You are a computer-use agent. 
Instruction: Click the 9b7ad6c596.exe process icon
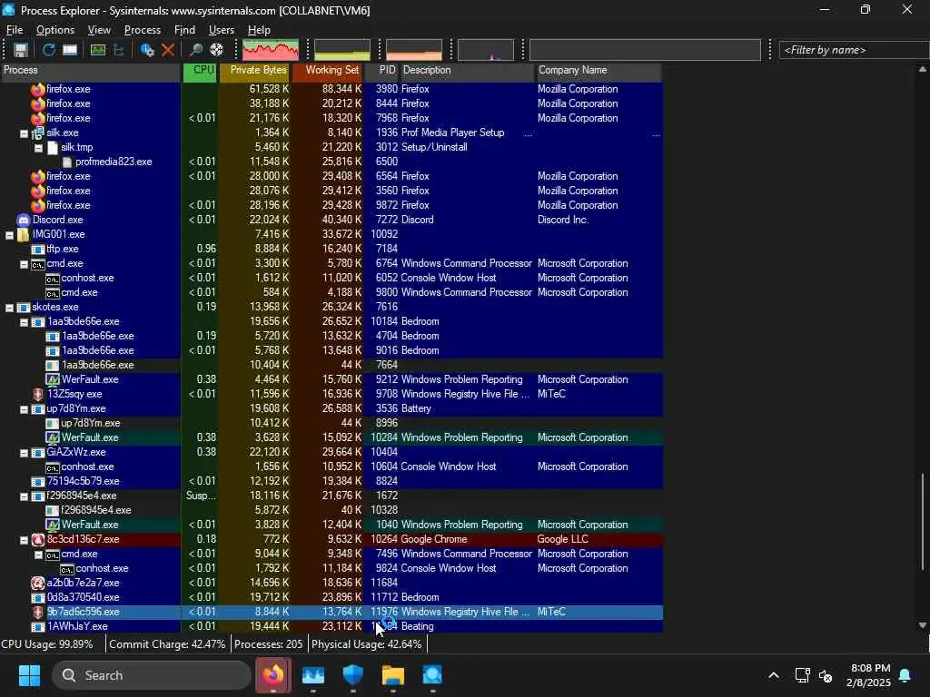click(38, 613)
